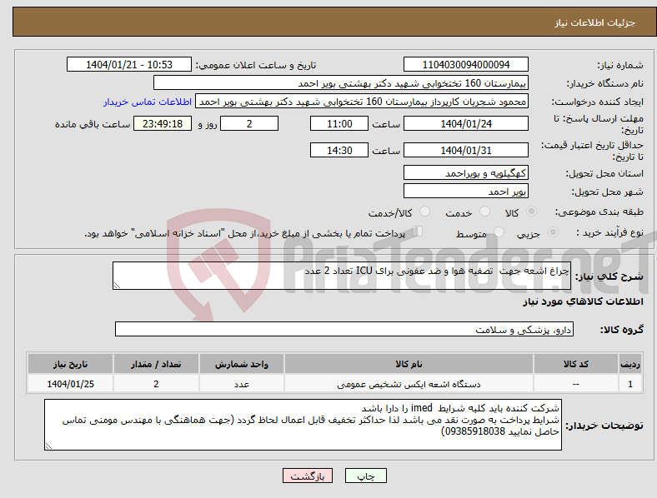Click the نام کالا column header
Screen dimensions: 657x498
409,364
